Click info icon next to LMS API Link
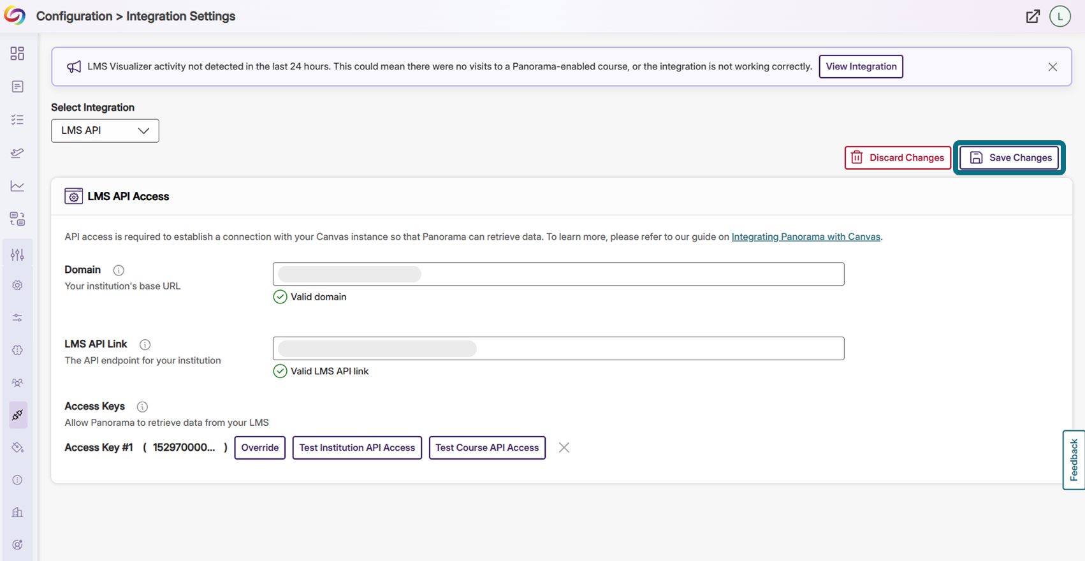The width and height of the screenshot is (1085, 561). pyautogui.click(x=145, y=345)
